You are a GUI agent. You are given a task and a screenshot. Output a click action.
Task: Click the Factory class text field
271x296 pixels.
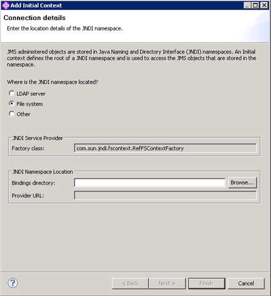pos(166,148)
